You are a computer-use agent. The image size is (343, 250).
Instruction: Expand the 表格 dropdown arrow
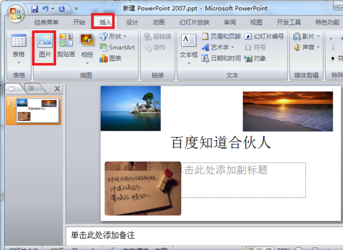point(19,63)
